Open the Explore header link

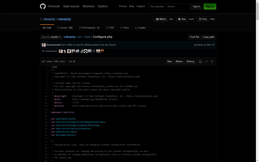(x=103, y=6)
